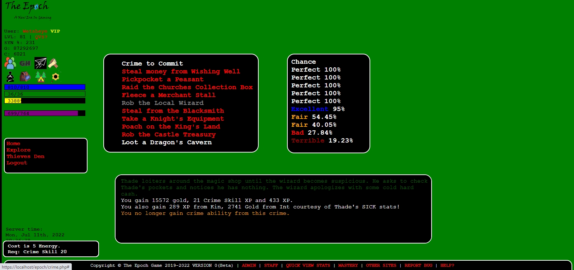Viewport: 574px width, 270px height.
Task: Go to Home in side menu
Action: pos(13,144)
